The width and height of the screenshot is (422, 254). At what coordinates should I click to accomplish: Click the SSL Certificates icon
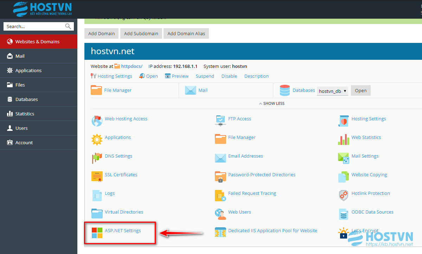[x=97, y=177]
